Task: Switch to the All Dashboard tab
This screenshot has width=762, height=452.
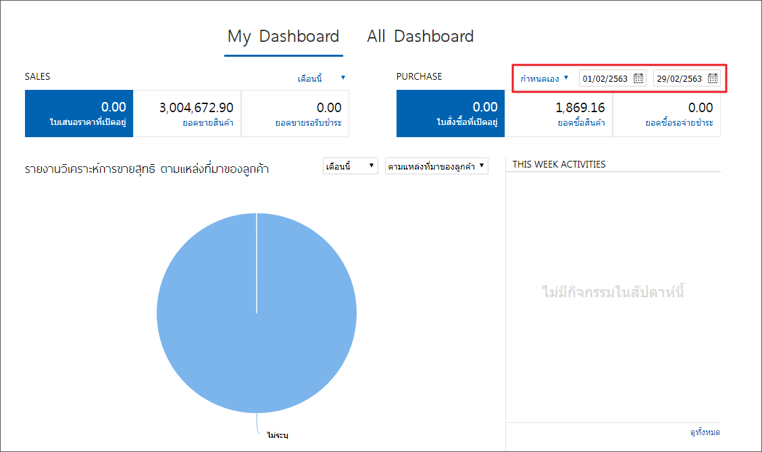Action: point(420,36)
